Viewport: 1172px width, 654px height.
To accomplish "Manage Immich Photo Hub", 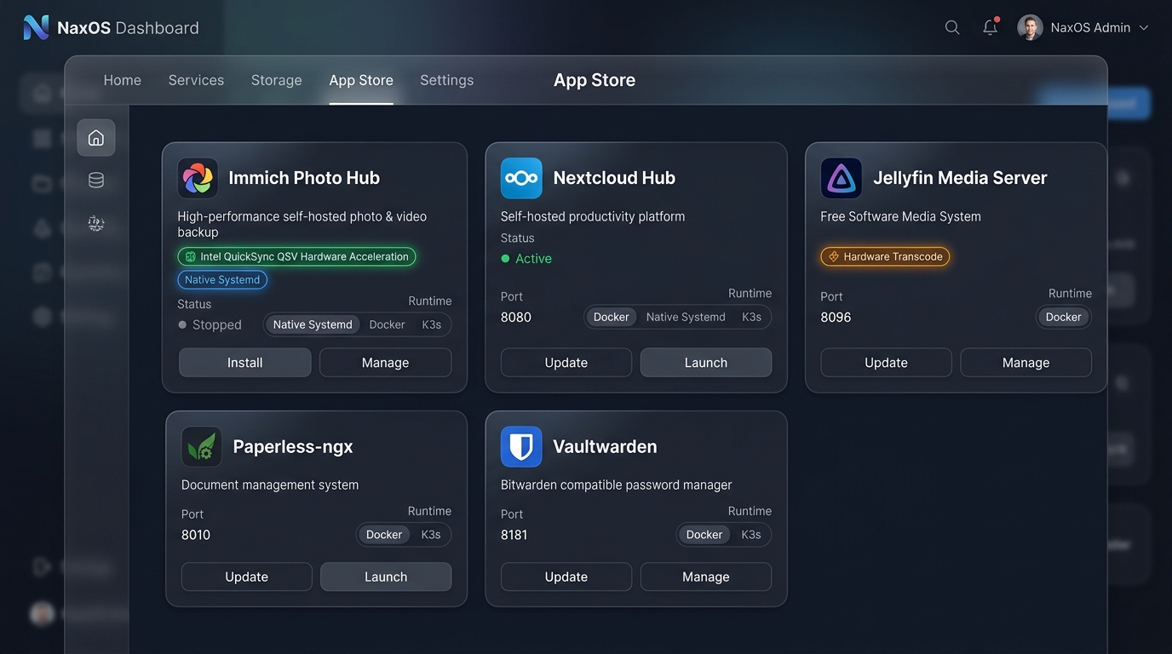I will coord(386,363).
